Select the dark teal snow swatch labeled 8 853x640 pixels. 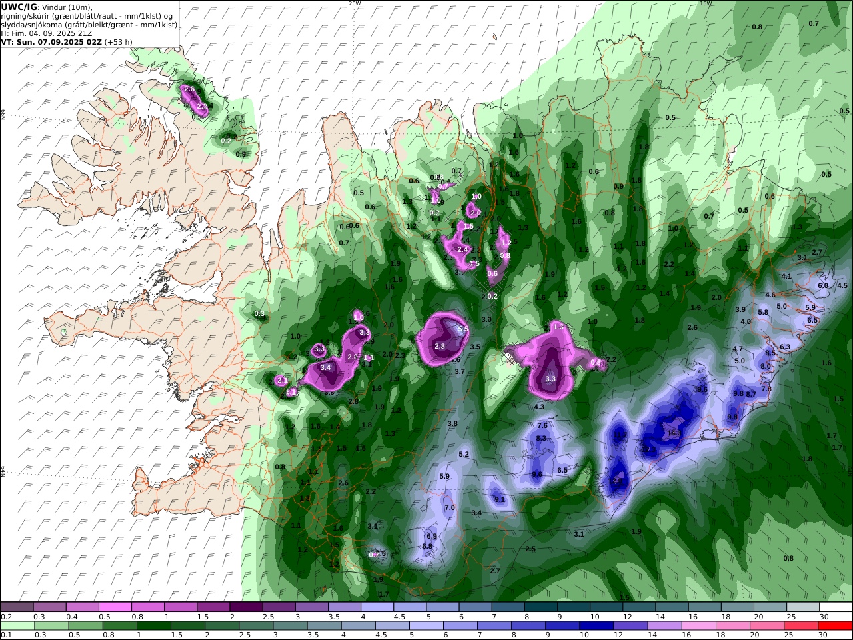(x=541, y=607)
